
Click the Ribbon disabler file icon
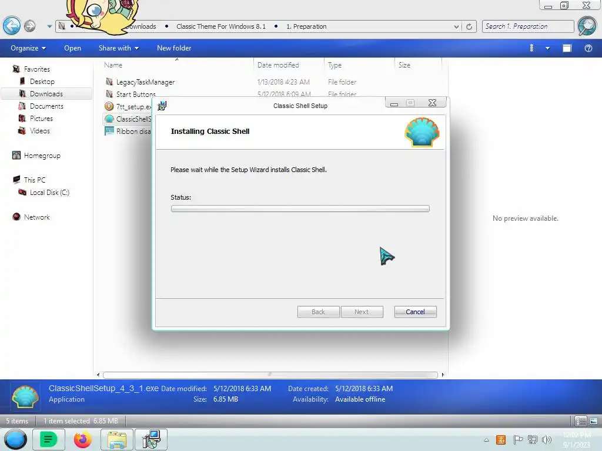[109, 131]
